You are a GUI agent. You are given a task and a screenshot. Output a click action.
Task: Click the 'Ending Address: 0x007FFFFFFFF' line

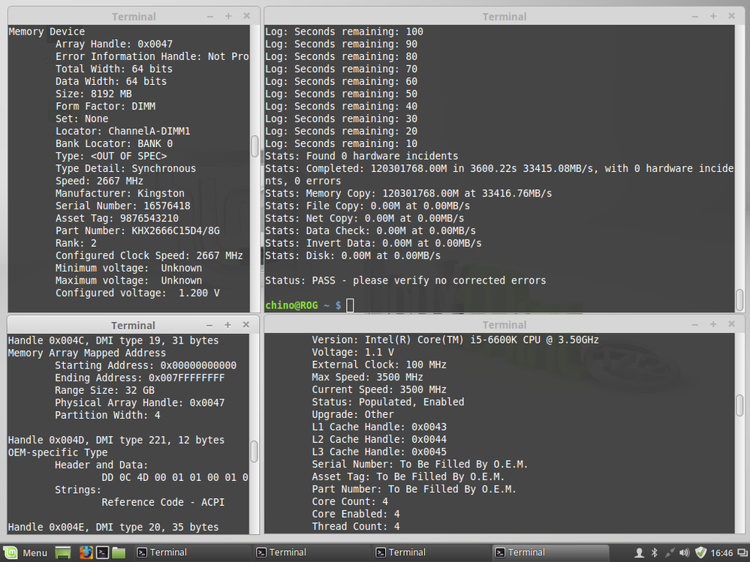pyautogui.click(x=140, y=378)
